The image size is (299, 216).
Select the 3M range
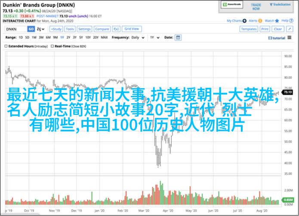(41, 37)
